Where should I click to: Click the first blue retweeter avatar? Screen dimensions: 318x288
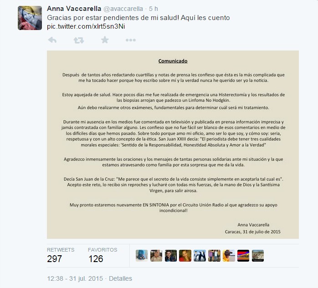[142, 256]
